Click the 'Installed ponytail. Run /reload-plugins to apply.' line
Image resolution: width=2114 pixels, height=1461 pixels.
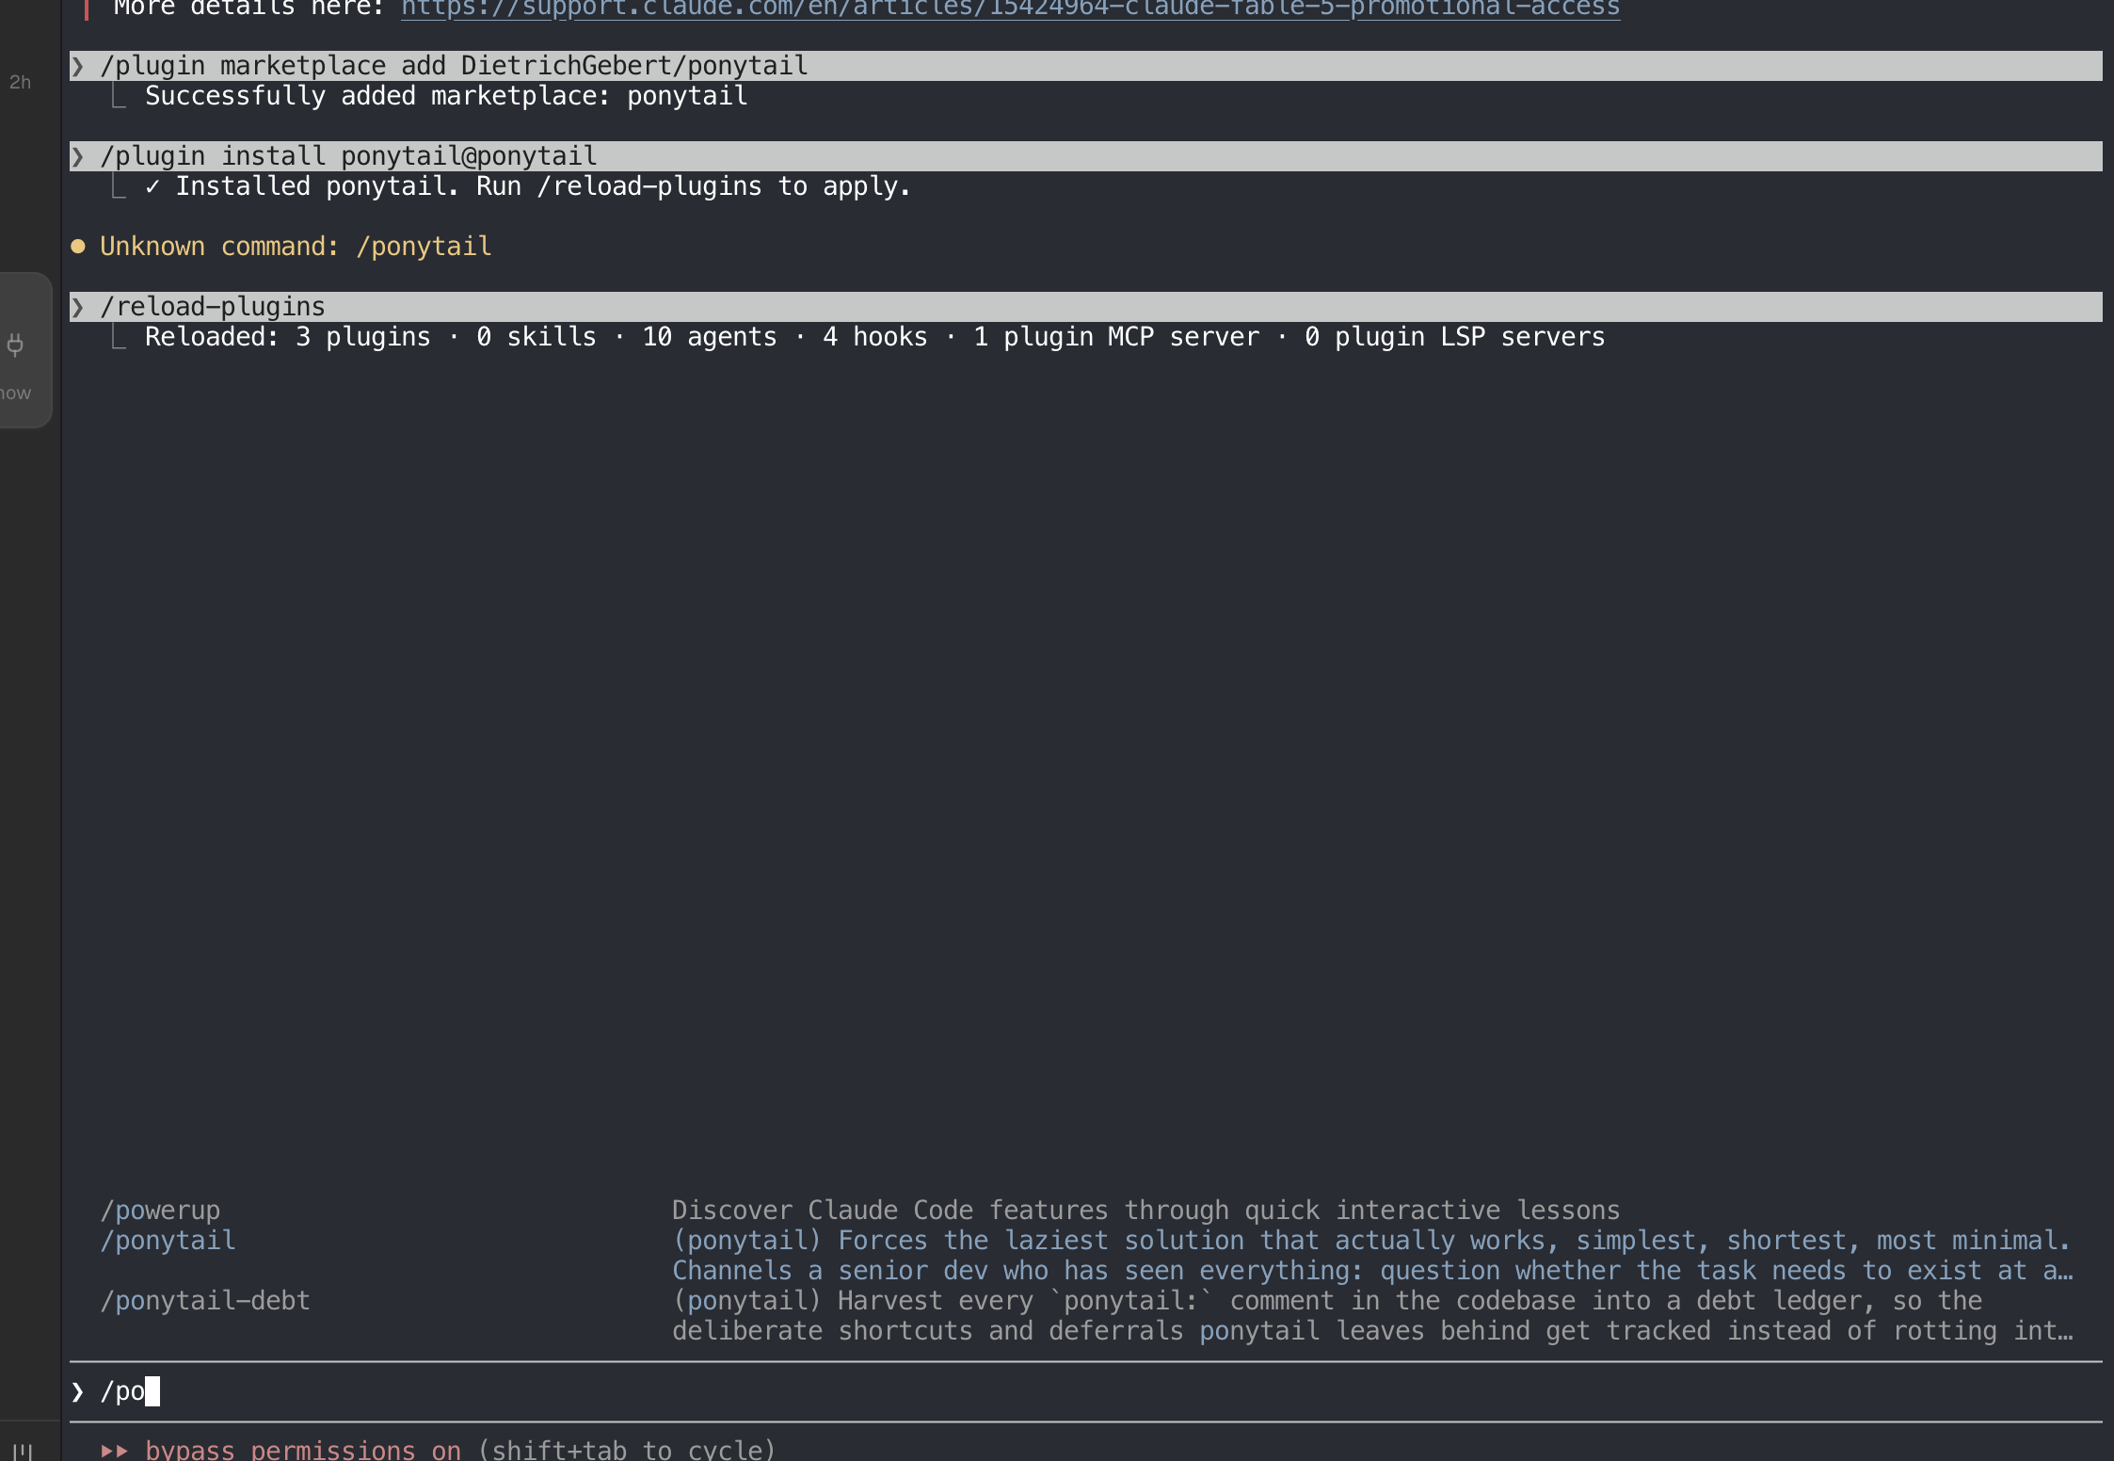click(528, 186)
